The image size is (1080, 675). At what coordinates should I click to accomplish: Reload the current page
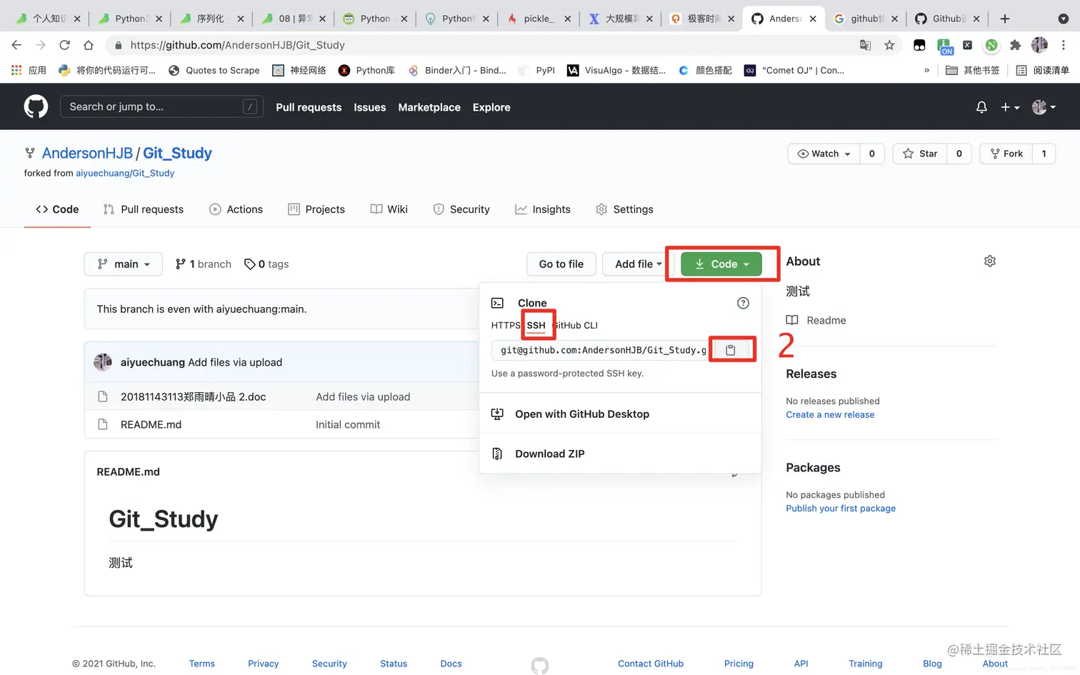click(x=64, y=45)
